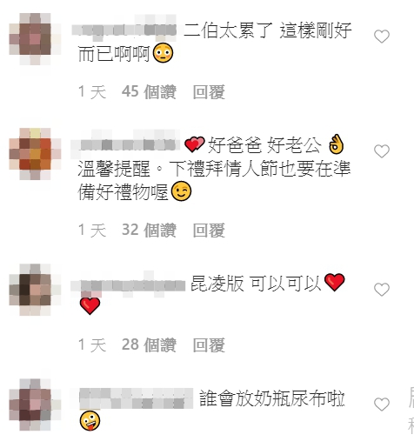Click the 1 天 timestamp under first comment
414x448 pixels.
click(x=92, y=92)
